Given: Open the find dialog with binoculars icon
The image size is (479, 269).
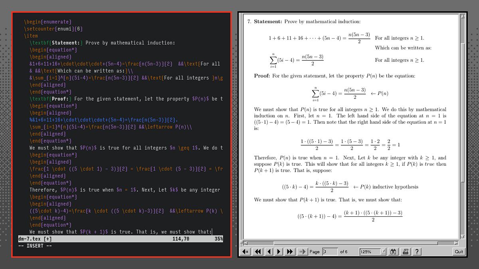Looking at the screenshot, I should [393, 251].
